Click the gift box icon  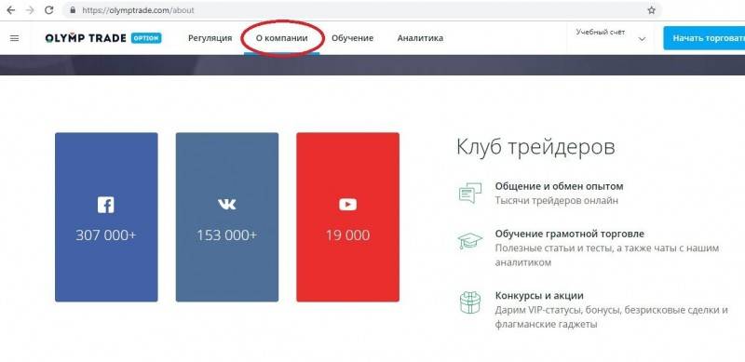click(470, 302)
